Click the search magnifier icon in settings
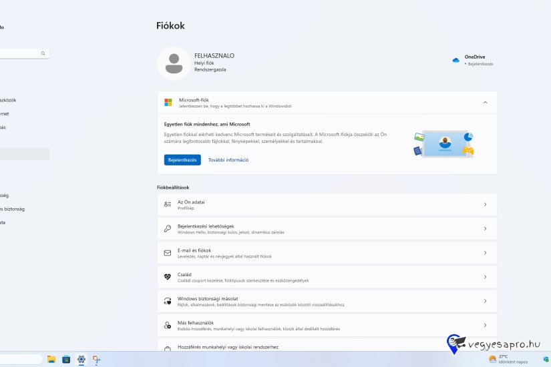This screenshot has height=367, width=551. [x=43, y=53]
